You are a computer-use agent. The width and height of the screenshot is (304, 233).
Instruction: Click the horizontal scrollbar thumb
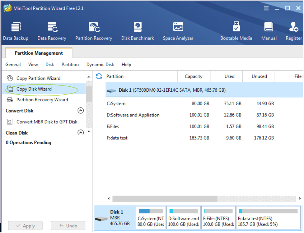point(165,199)
